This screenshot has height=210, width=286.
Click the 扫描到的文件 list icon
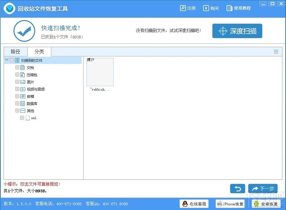coord(17,60)
